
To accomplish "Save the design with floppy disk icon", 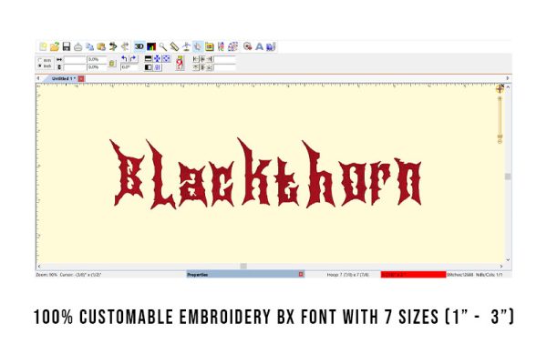I will 67,46.
